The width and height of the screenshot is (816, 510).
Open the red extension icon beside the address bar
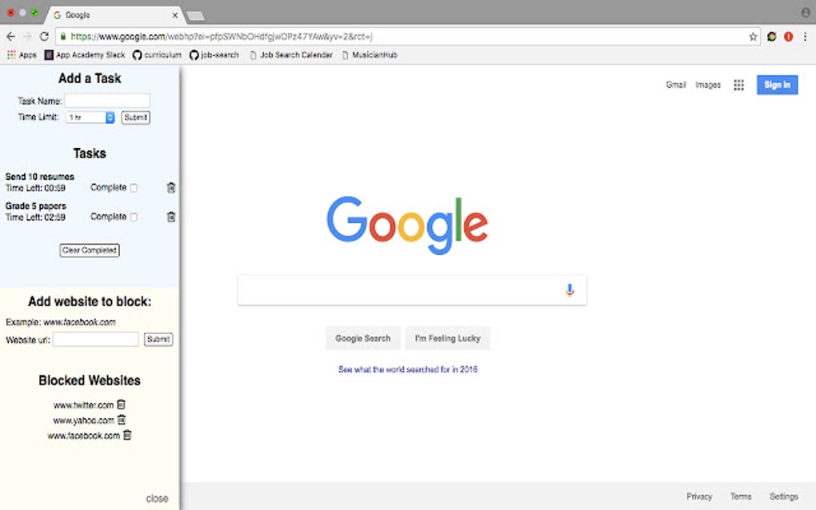coord(787,36)
